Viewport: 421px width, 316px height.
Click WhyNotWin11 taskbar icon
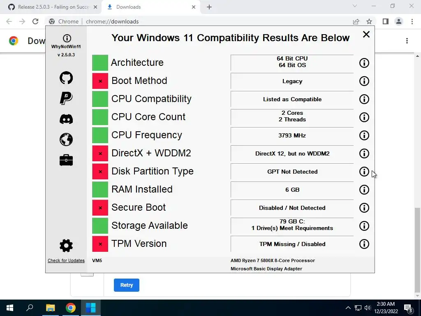tap(91, 308)
